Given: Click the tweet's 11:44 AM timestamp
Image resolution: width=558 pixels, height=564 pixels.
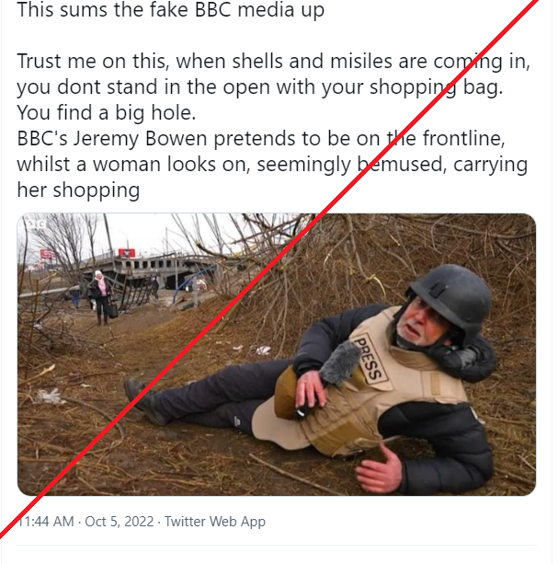Looking at the screenshot, I should pos(46,522).
